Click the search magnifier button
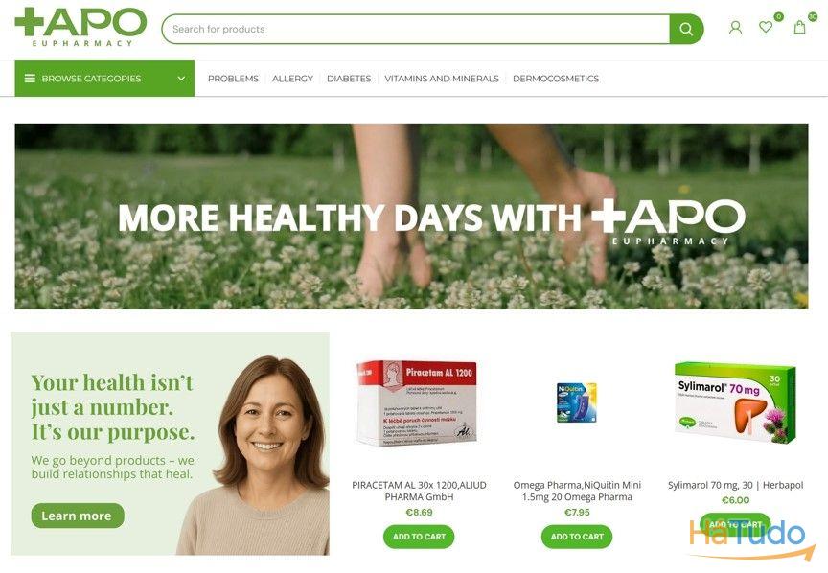Image resolution: width=828 pixels, height=573 pixels. (686, 29)
